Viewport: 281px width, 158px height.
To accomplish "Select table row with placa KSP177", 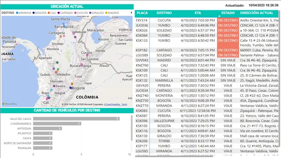I will [207, 146].
